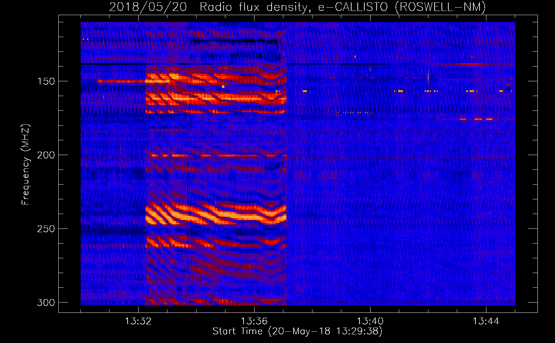The width and height of the screenshot is (555, 343).
Task: Click the 13:44 time tick label
Action: tap(486, 321)
